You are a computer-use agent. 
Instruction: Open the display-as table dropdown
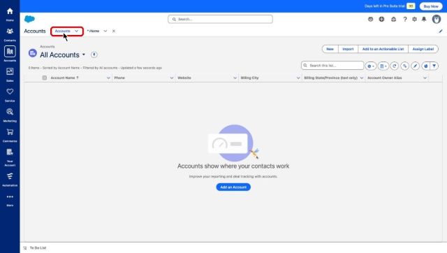tap(383, 66)
